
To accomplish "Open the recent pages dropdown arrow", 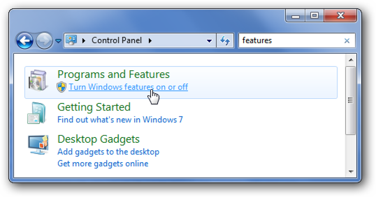I will pyautogui.click(x=58, y=41).
